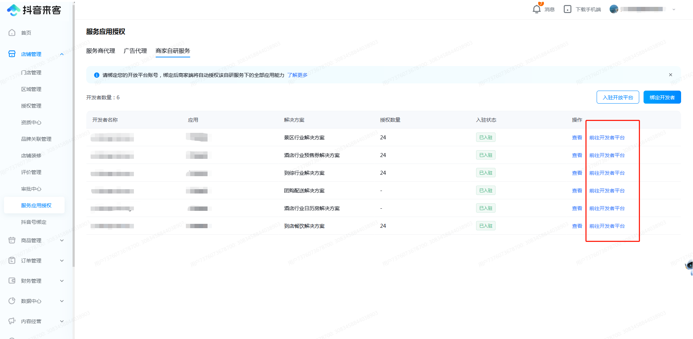Open the assistant robot floating icon
This screenshot has height=339, width=693.
click(x=689, y=267)
